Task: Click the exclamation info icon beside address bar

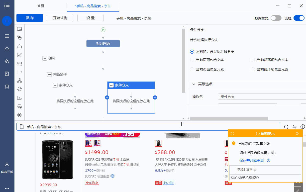Action: (303, 127)
